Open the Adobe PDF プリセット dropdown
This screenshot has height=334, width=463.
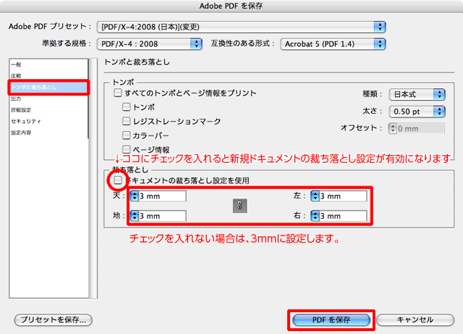click(x=241, y=27)
